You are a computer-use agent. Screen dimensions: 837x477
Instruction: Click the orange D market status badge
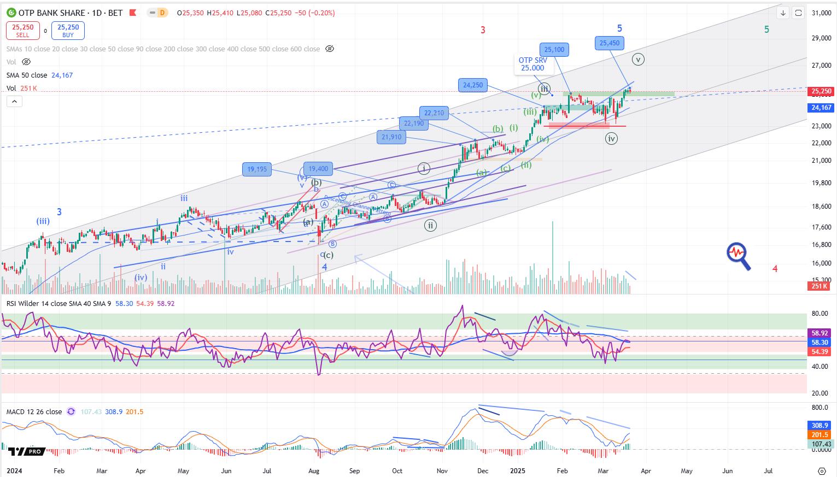click(162, 13)
